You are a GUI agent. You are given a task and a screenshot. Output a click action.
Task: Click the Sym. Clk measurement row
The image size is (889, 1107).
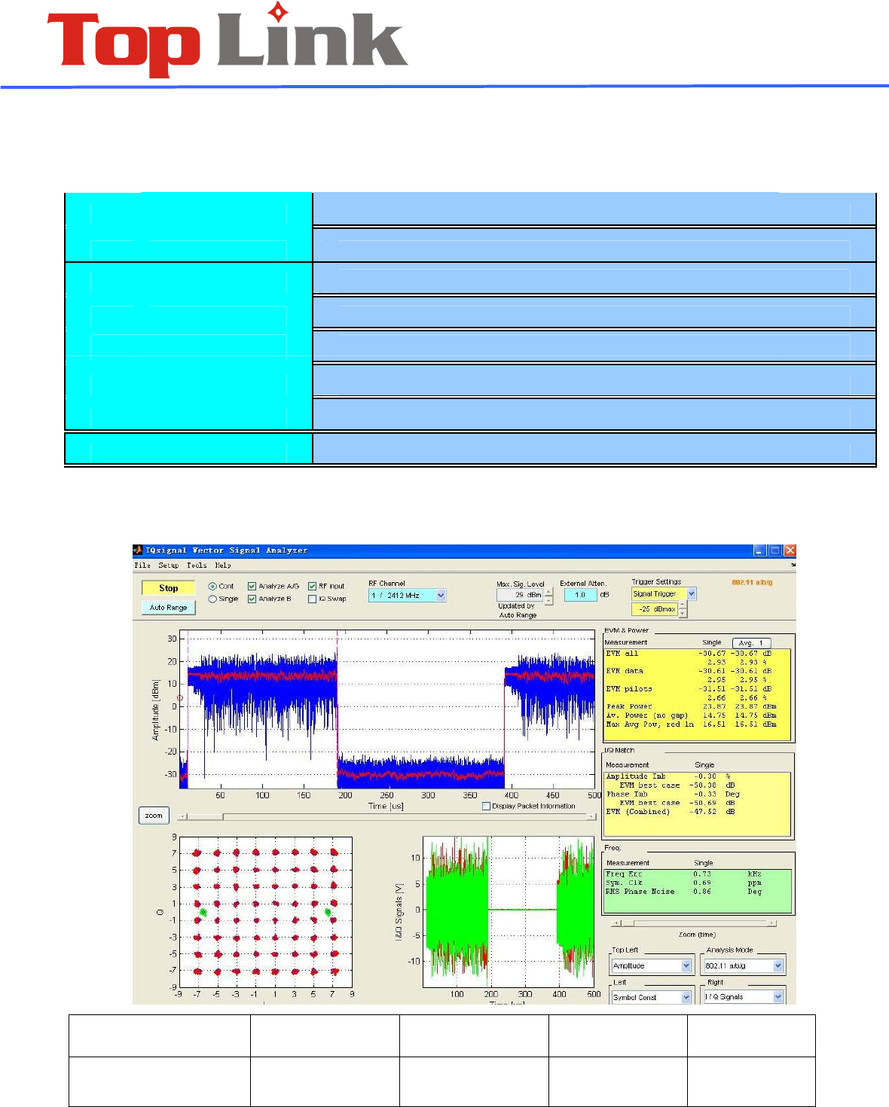pos(684,883)
